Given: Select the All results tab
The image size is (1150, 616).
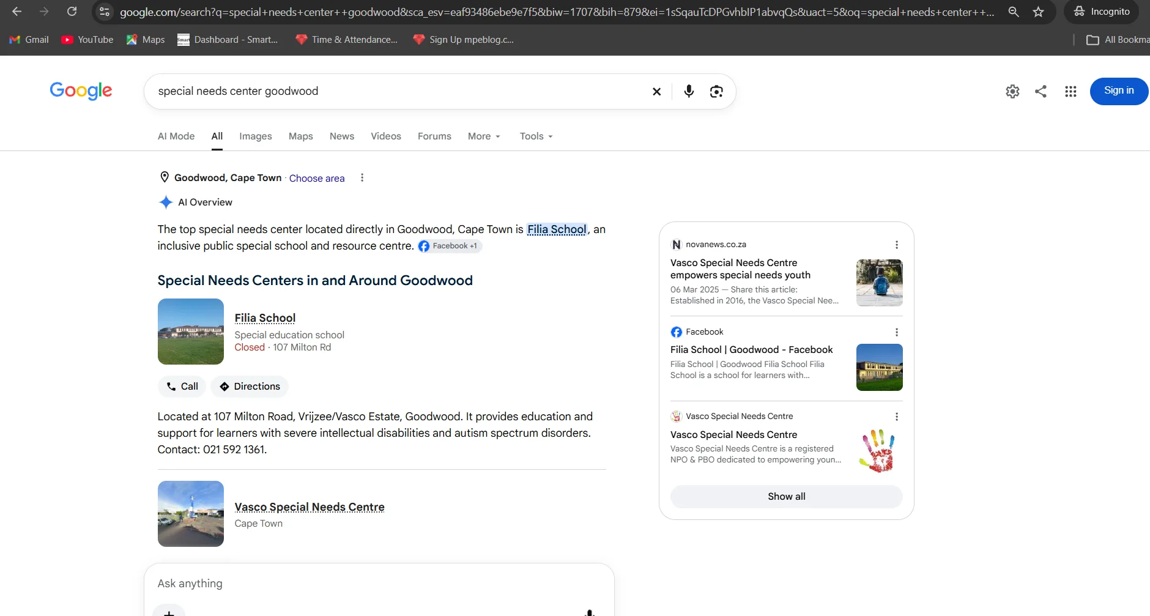Looking at the screenshot, I should [x=217, y=136].
